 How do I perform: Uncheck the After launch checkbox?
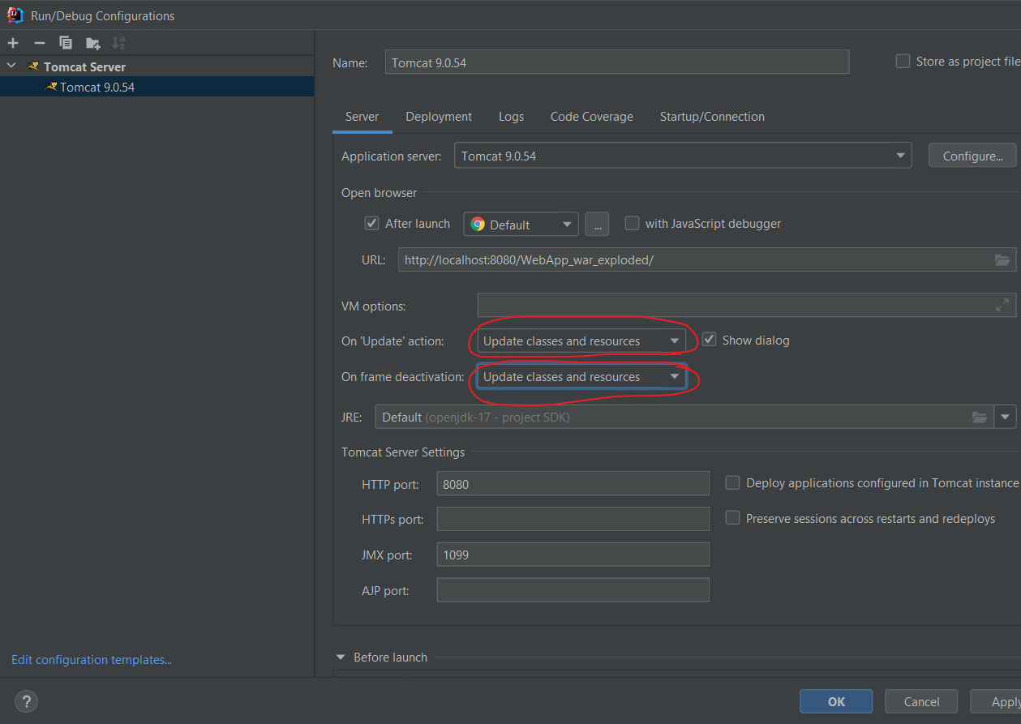pyautogui.click(x=372, y=223)
